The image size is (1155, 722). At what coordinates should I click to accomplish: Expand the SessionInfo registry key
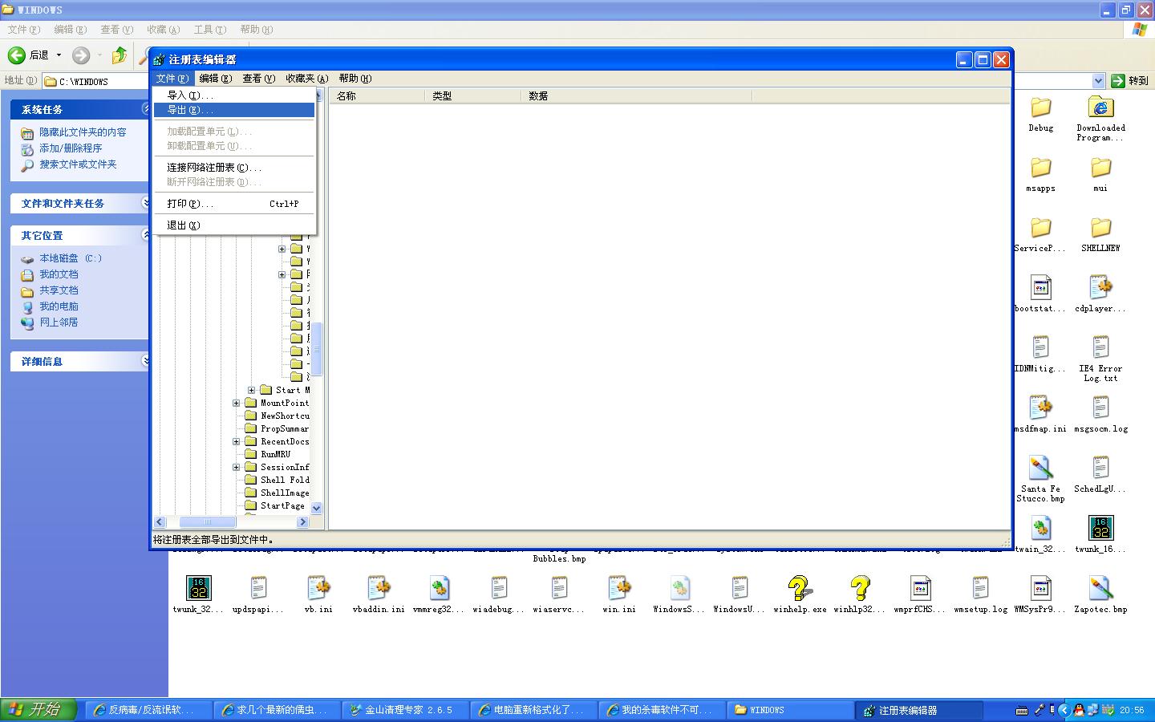[x=237, y=467]
